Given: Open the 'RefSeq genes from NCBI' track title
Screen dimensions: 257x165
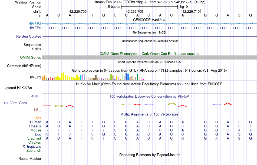Looking at the screenshot, I should tap(149, 32).
